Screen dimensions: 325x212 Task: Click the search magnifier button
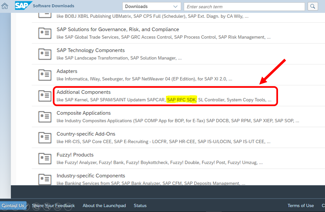click(312, 6)
